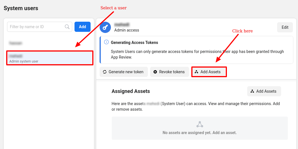Click the blue key avatar icon
This screenshot has width=298, height=149.
pos(105,27)
